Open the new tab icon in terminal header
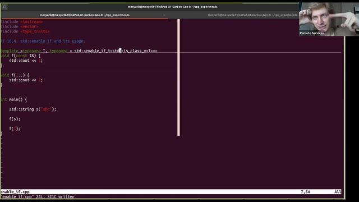359x202 pixels. point(4,7)
